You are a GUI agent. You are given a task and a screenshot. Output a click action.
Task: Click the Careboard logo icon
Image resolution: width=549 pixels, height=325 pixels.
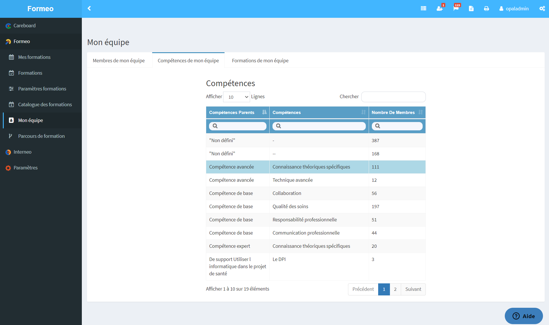[8, 26]
